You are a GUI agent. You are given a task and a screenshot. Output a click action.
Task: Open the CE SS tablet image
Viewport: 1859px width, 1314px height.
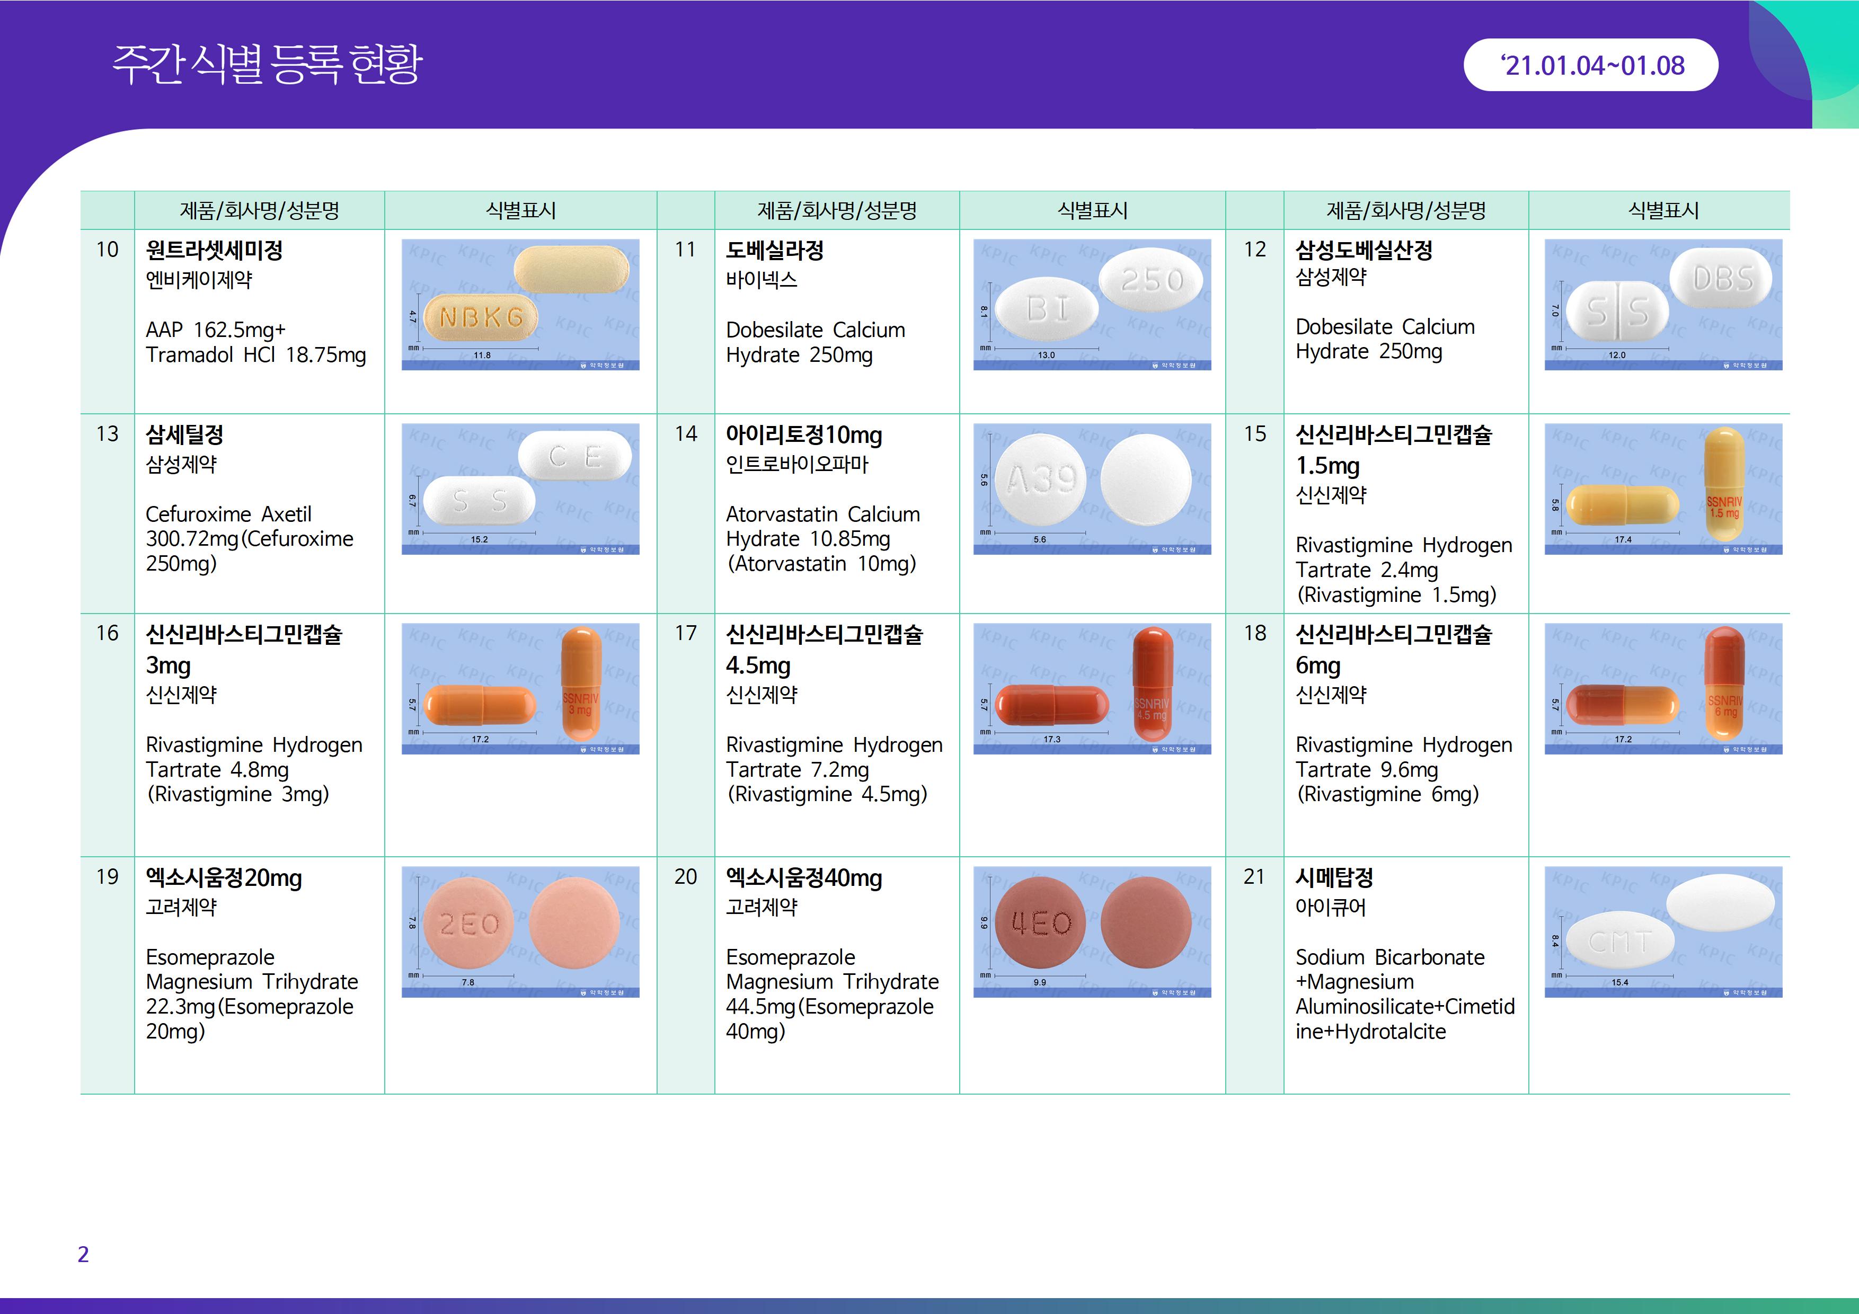tap(520, 489)
